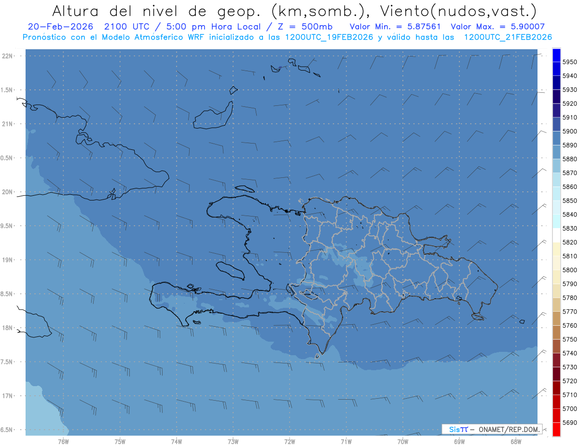579x448 pixels.
Task: Click the '76W' longitude label
Action: [63, 441]
